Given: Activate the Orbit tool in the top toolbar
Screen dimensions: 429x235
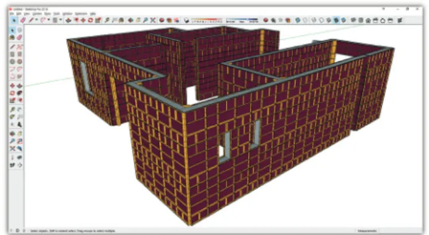Looking at the screenshot, I should (131, 20).
